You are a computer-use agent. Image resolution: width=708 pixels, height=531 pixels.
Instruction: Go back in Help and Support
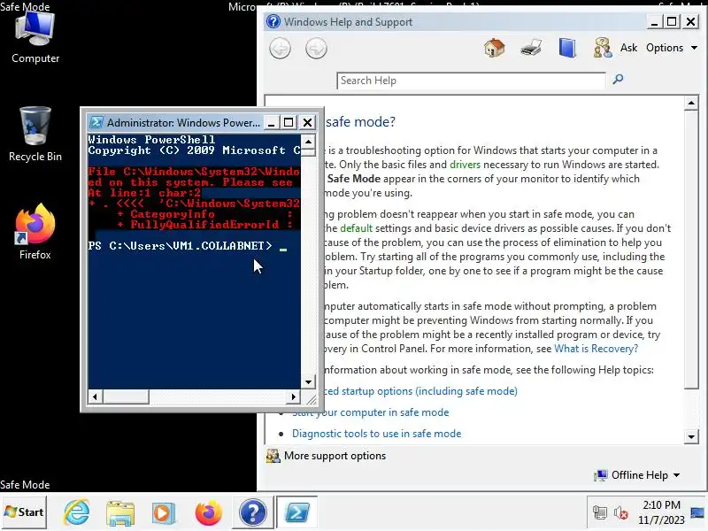[x=280, y=49]
